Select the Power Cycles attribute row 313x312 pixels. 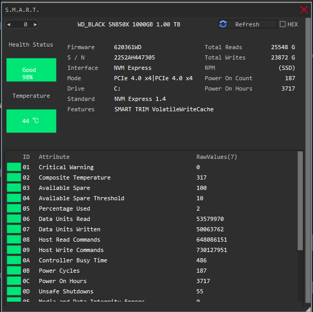[x=152, y=271]
